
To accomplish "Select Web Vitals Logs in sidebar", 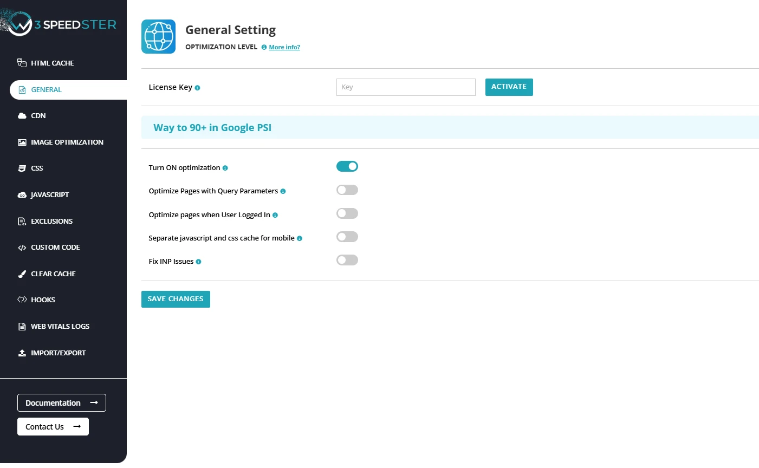I will pos(60,327).
